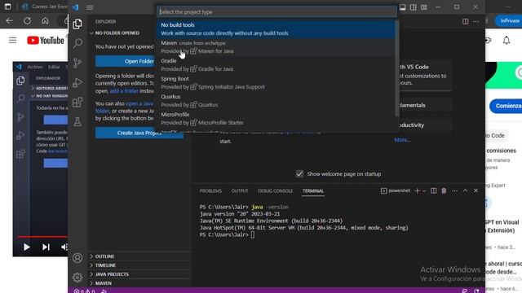522x293 pixels.
Task: Open the Testing flask view
Action: (77, 121)
